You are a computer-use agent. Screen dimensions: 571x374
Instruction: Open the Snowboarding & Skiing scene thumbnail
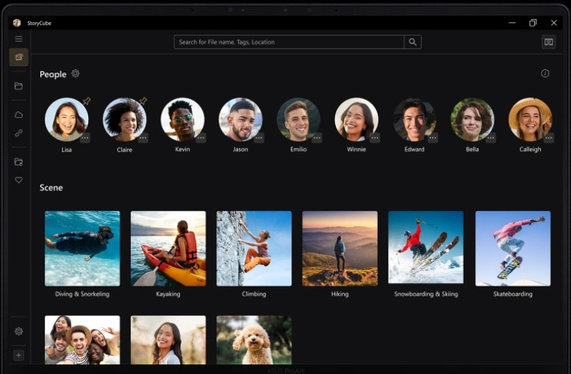pos(425,248)
